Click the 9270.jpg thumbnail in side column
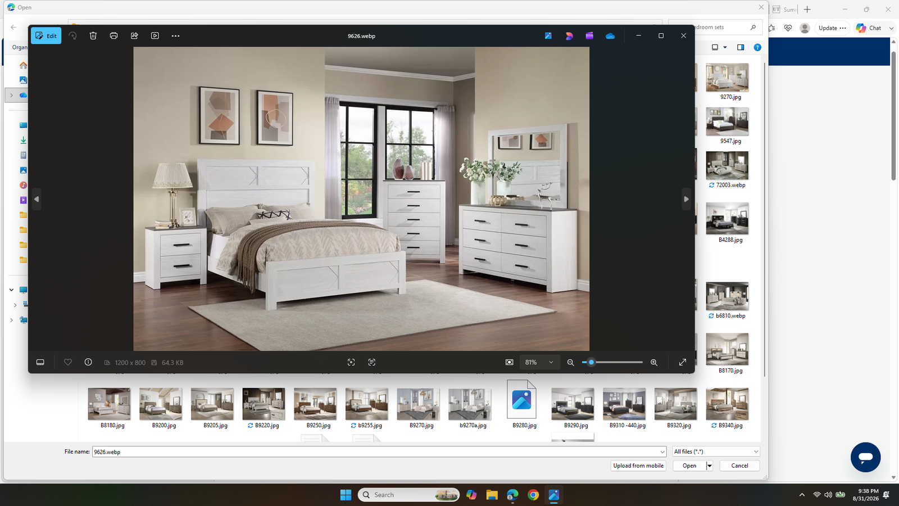899x506 pixels. [x=728, y=78]
